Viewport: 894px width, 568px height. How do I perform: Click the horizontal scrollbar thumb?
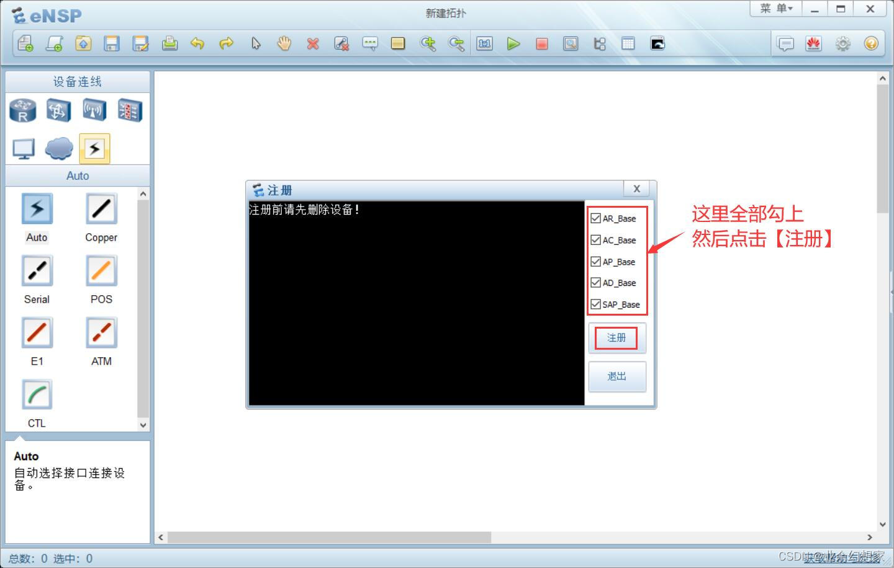[329, 537]
